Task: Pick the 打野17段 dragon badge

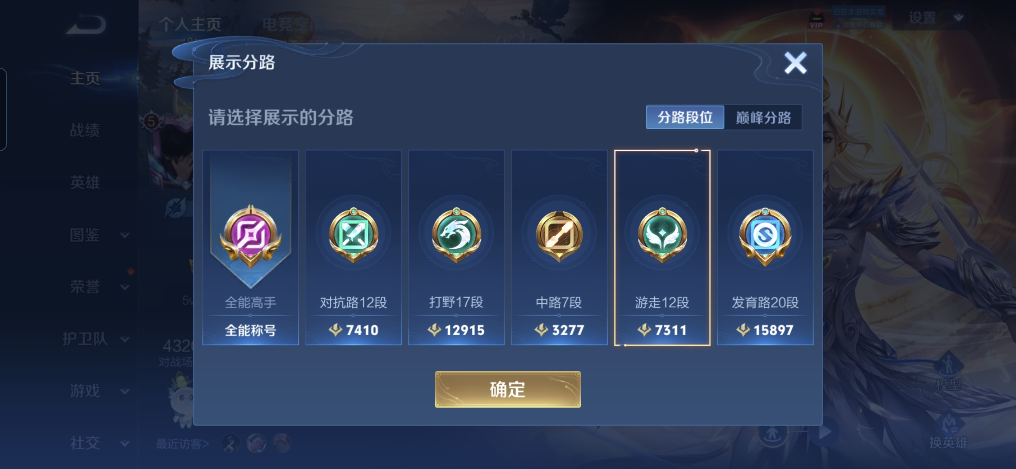Action: [x=456, y=235]
